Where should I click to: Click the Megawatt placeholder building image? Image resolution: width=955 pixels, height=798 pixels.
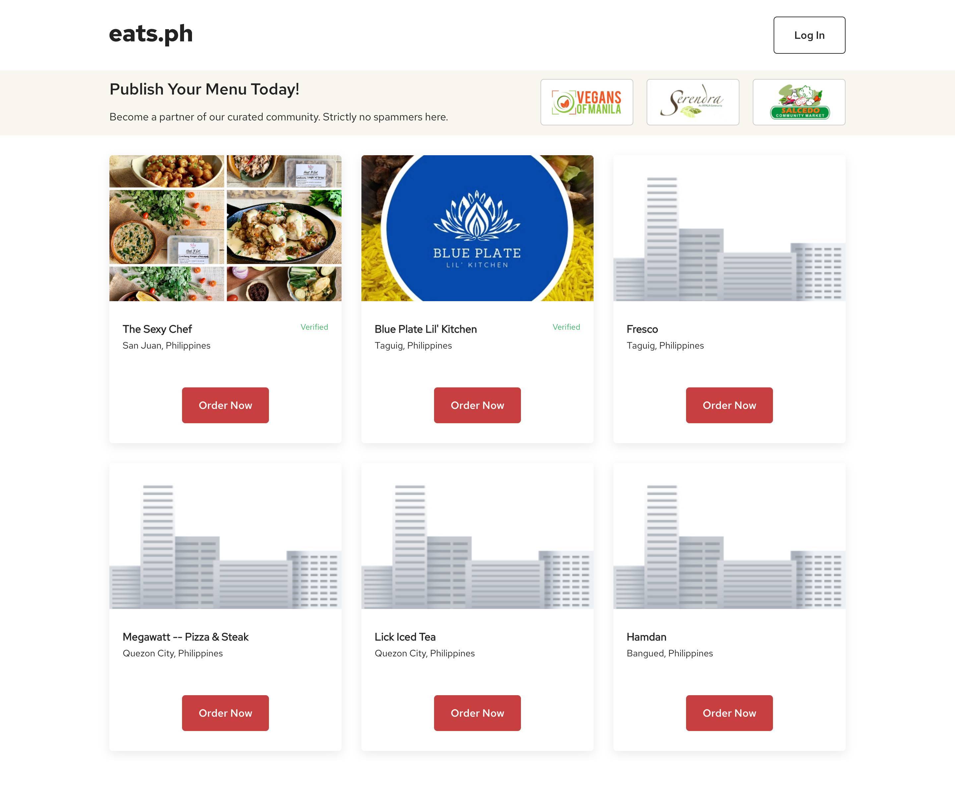[225, 536]
